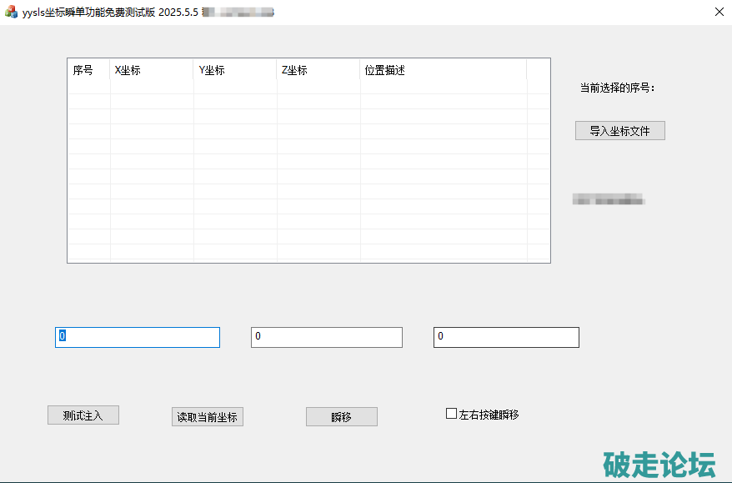
Task: Click the 位置描述 column header
Action: pyautogui.click(x=443, y=70)
